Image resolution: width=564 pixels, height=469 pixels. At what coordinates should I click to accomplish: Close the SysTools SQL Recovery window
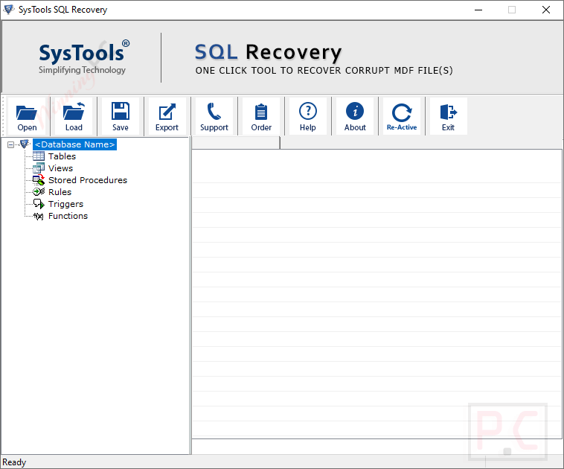[x=546, y=10]
